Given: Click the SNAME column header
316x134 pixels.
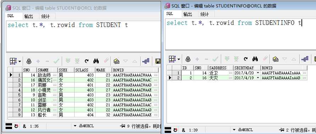Looking at the screenshot, I should pyautogui.click(x=47, y=70).
